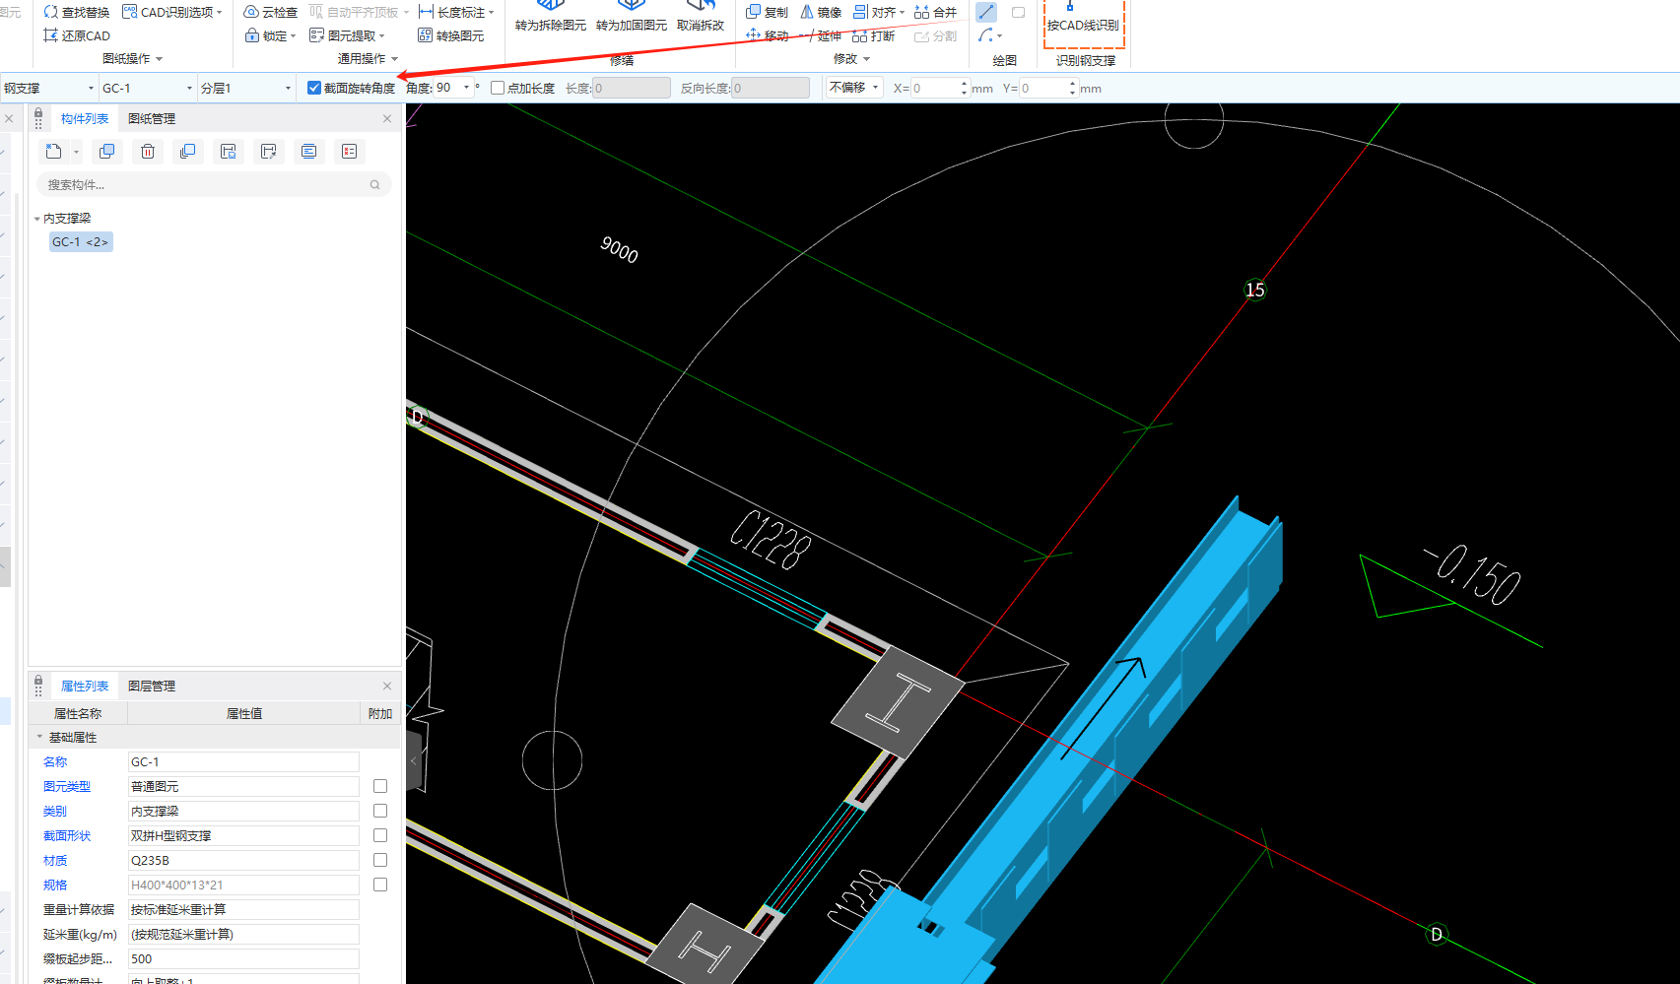Select GC-1 <2> in component tree
Screen dimensions: 1680x984
click(81, 242)
